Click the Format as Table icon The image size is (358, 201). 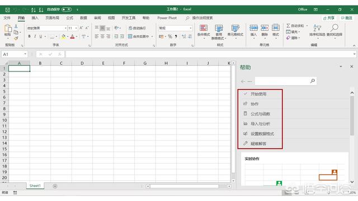point(219,28)
